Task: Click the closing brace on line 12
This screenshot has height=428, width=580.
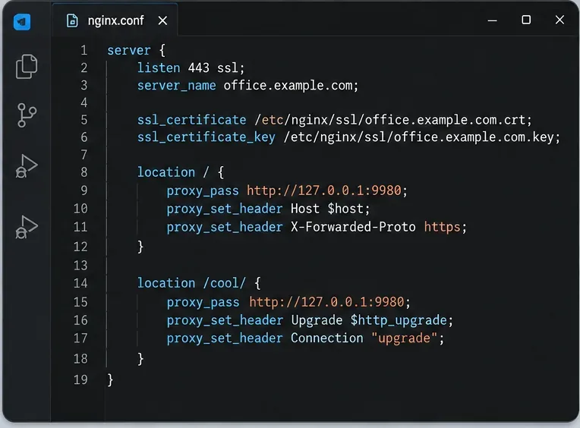Action: point(140,247)
